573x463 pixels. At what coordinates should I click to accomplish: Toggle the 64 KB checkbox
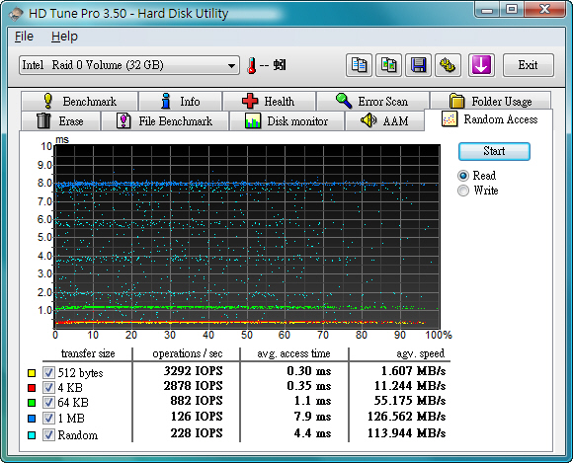point(48,403)
